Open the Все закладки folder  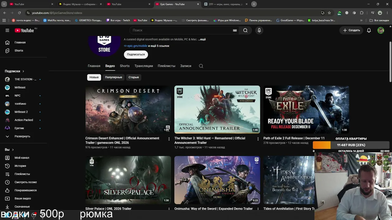coord(379,20)
